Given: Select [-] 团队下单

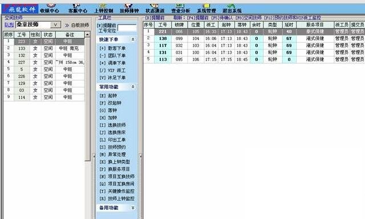Looking at the screenshot, I should point(112,56).
